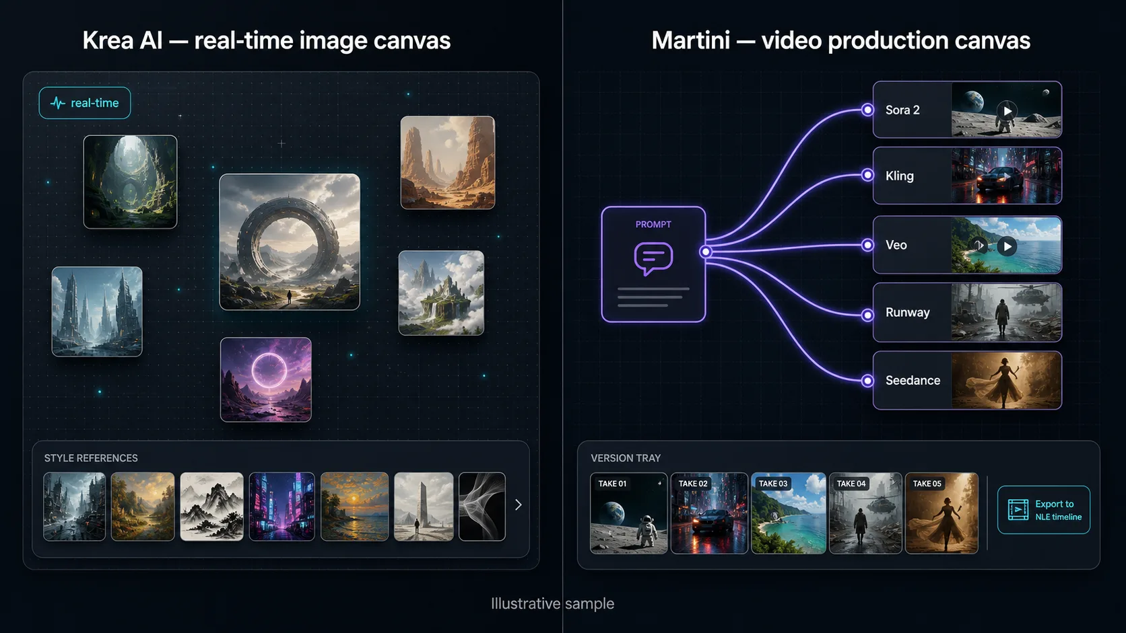The width and height of the screenshot is (1126, 633).
Task: Select TAKE 05 dancer clip
Action: 941,513
